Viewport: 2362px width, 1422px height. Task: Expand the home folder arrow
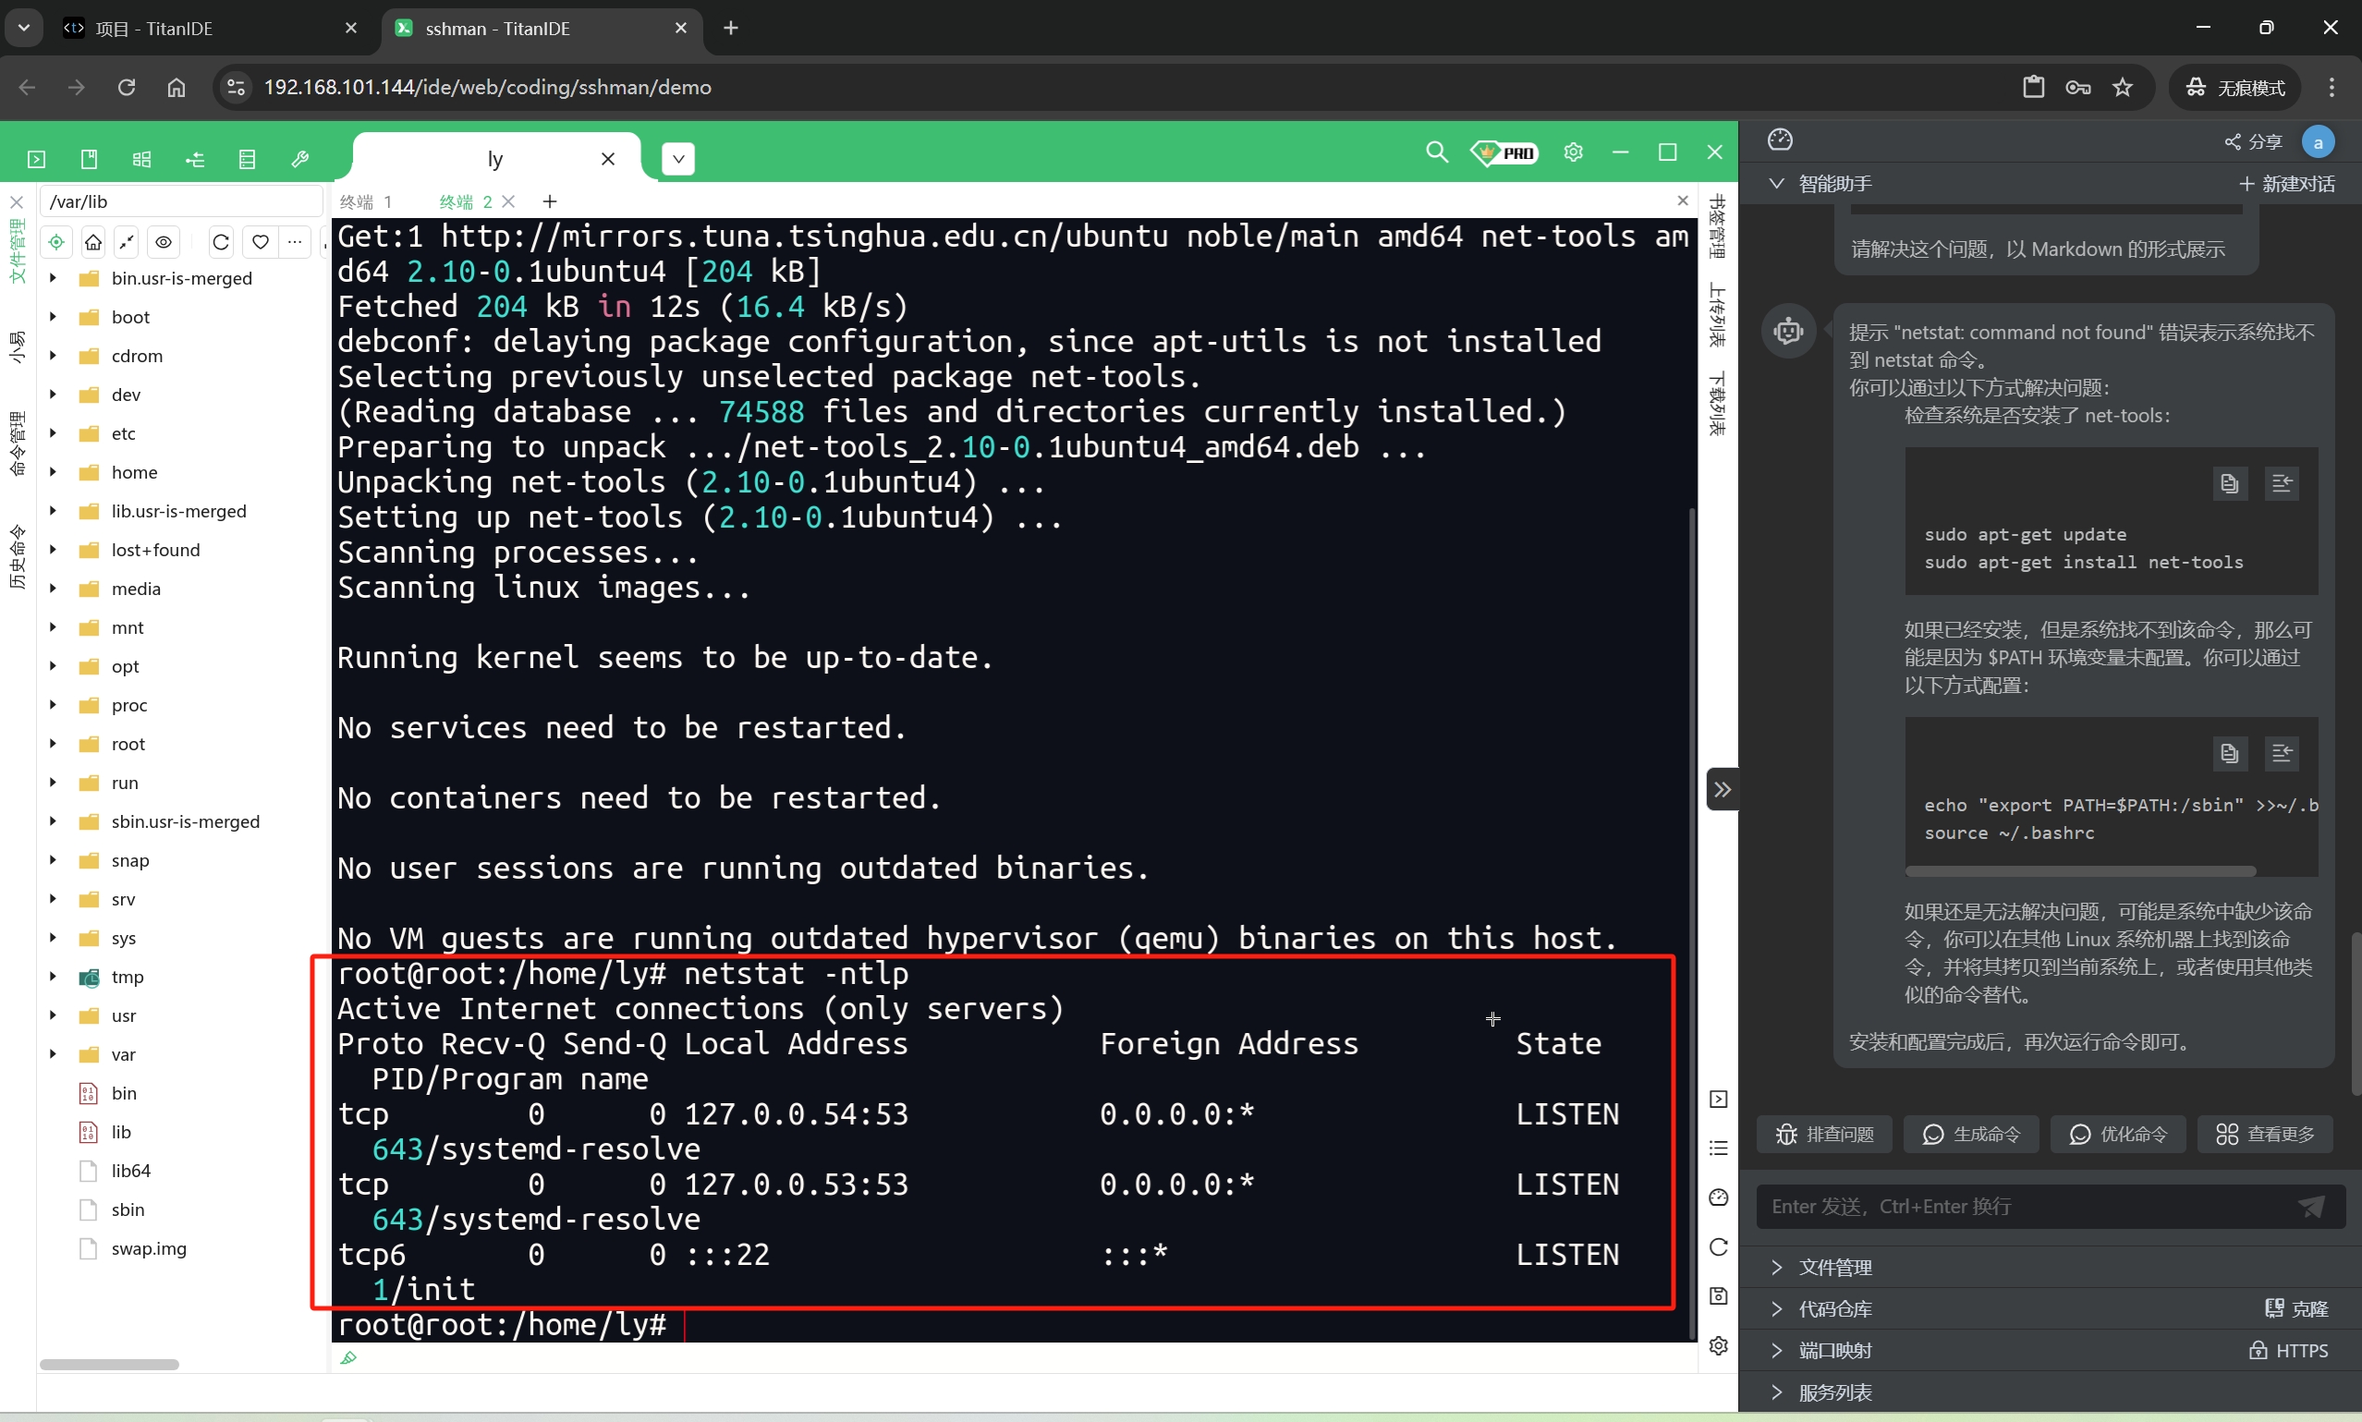point(53,472)
